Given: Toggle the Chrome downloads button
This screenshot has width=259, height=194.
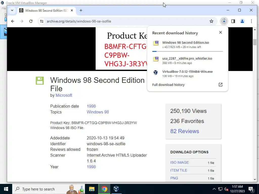Looking at the screenshot, I should coord(224,21).
